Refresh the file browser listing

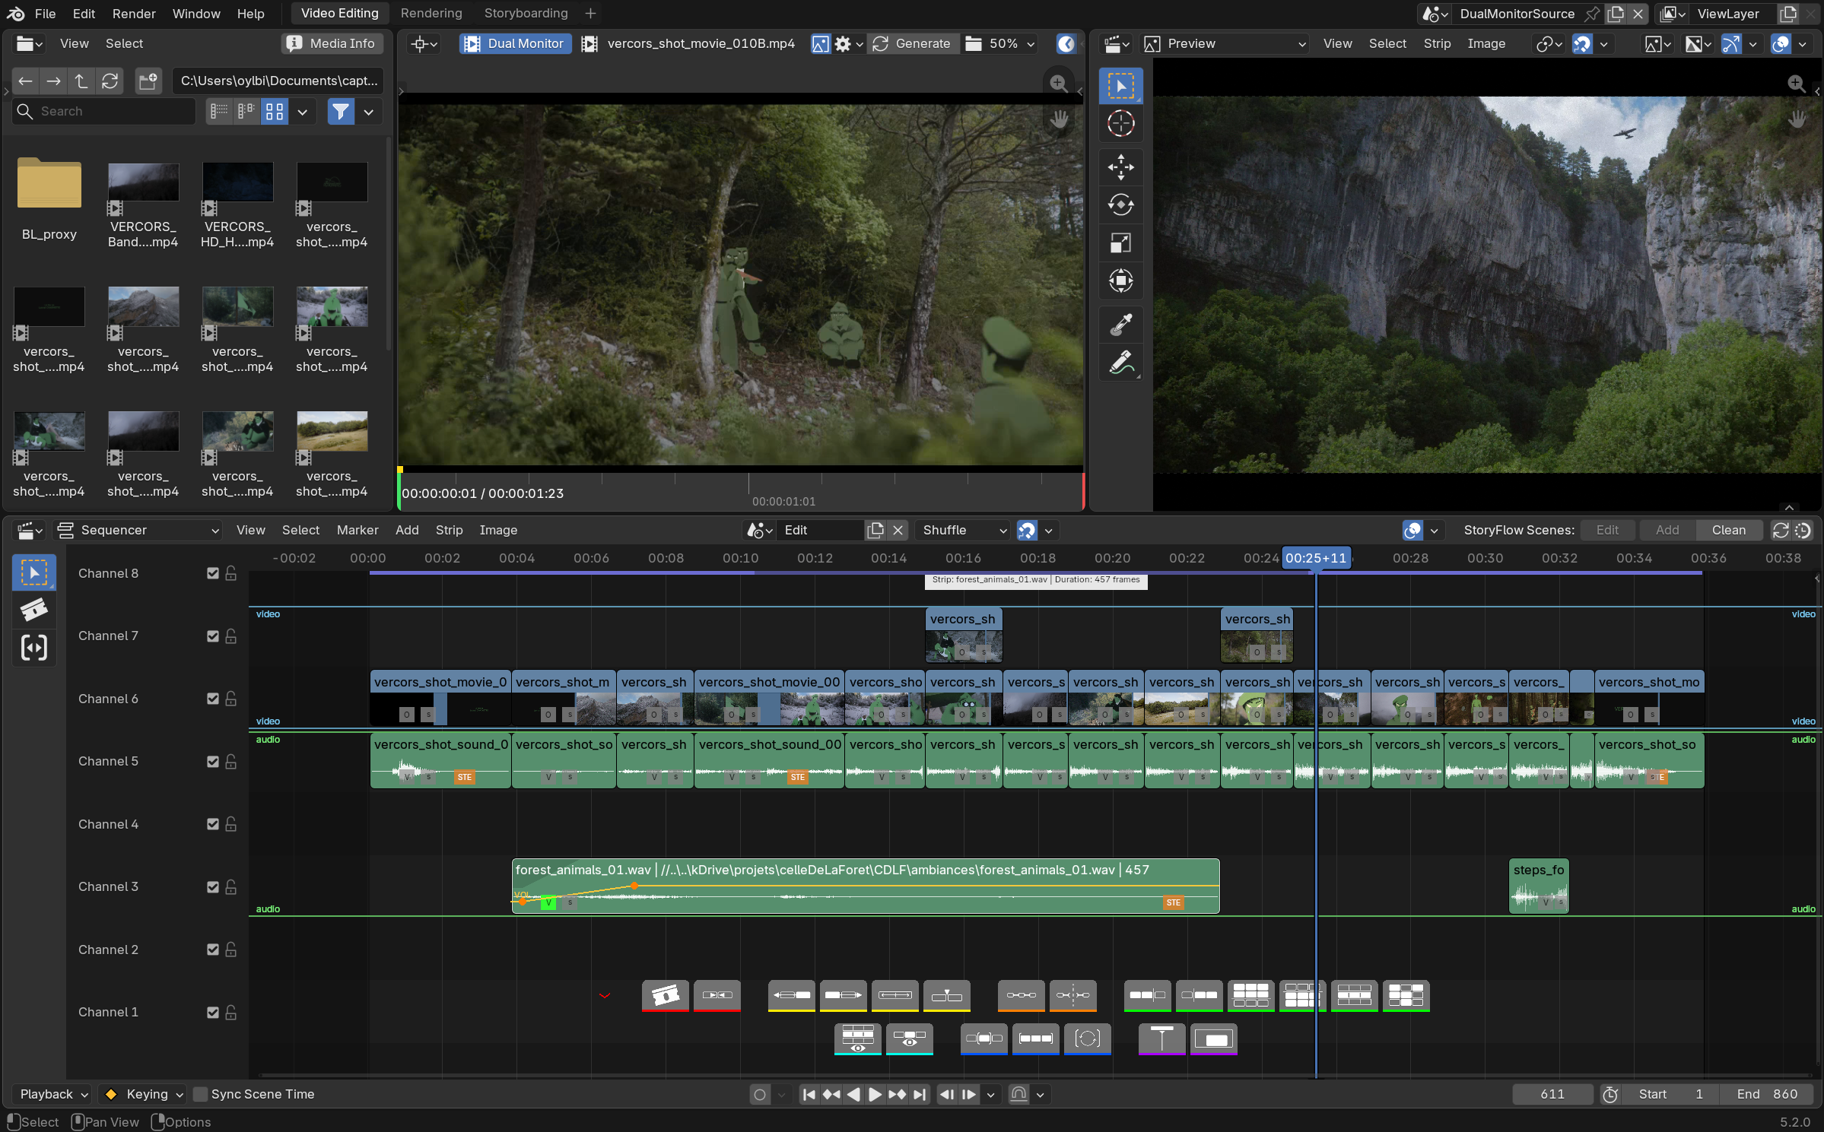click(x=110, y=81)
